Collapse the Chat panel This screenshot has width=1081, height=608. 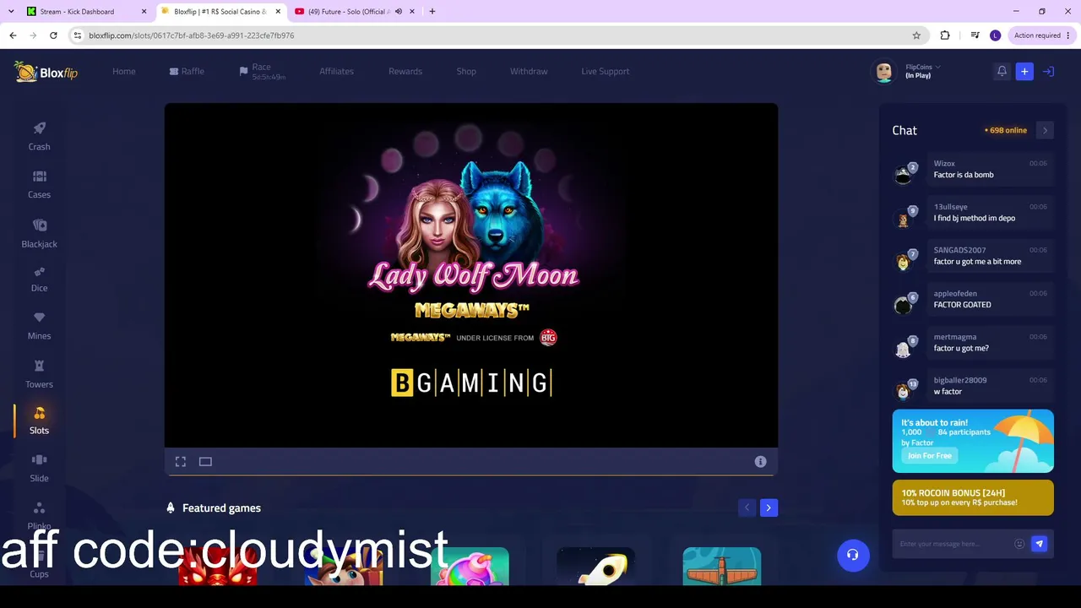point(1045,130)
